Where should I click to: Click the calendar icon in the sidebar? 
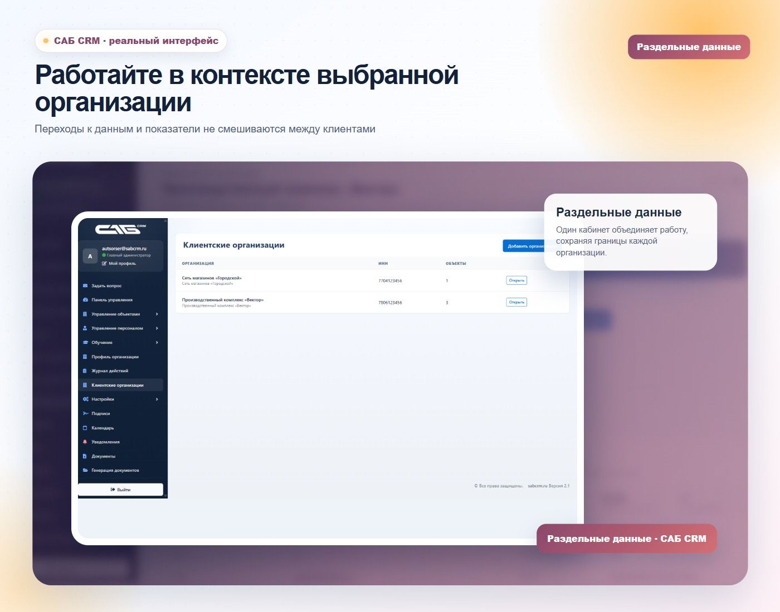pos(85,428)
